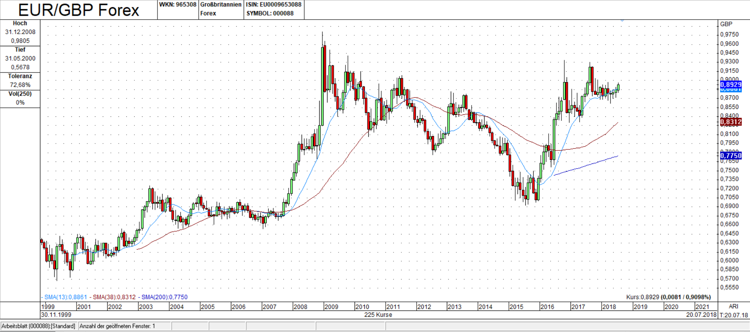Click the EUR/GBP Forex chart title
The width and height of the screenshot is (750, 332).
[x=79, y=10]
